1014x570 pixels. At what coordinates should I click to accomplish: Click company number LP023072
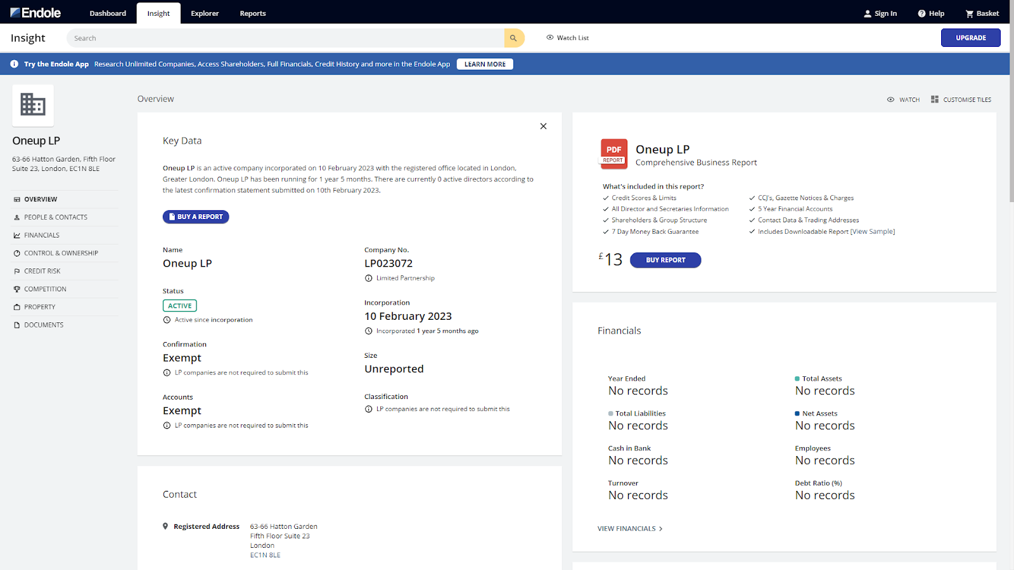388,263
